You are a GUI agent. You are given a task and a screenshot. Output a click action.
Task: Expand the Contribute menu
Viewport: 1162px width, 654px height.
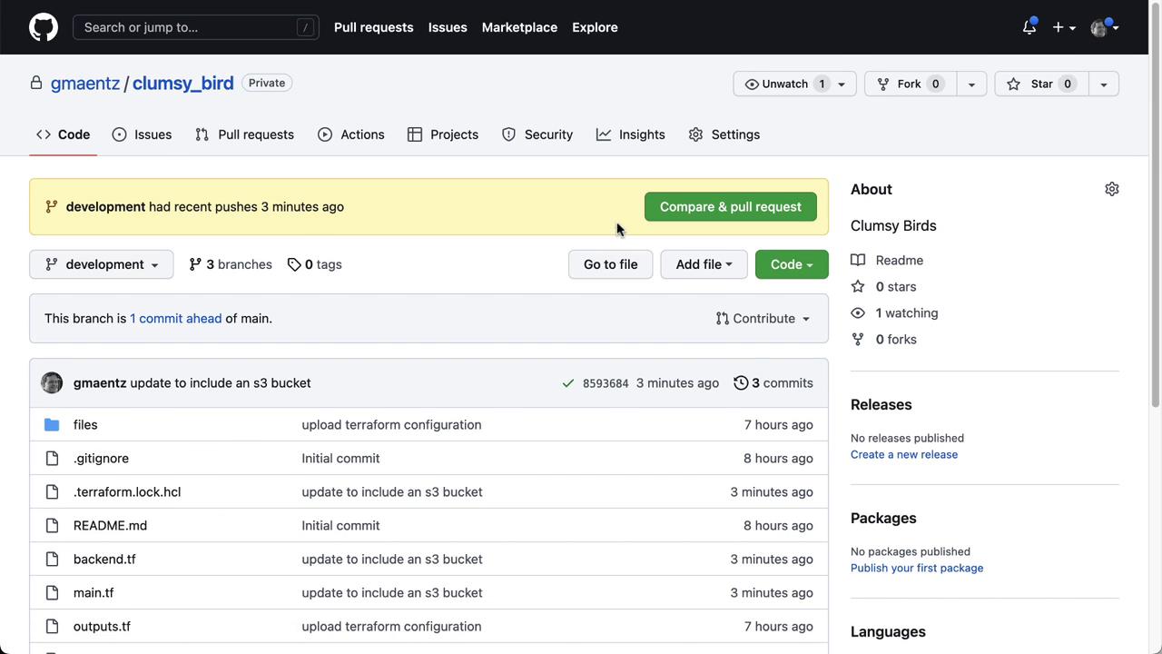tap(763, 319)
